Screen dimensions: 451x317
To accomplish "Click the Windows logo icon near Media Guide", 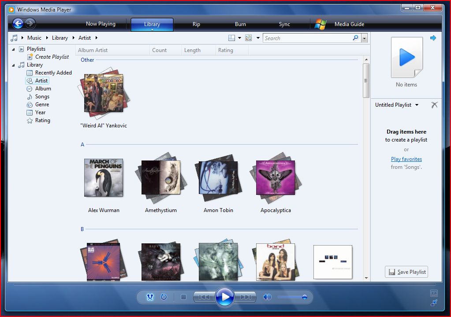I will pyautogui.click(x=320, y=24).
